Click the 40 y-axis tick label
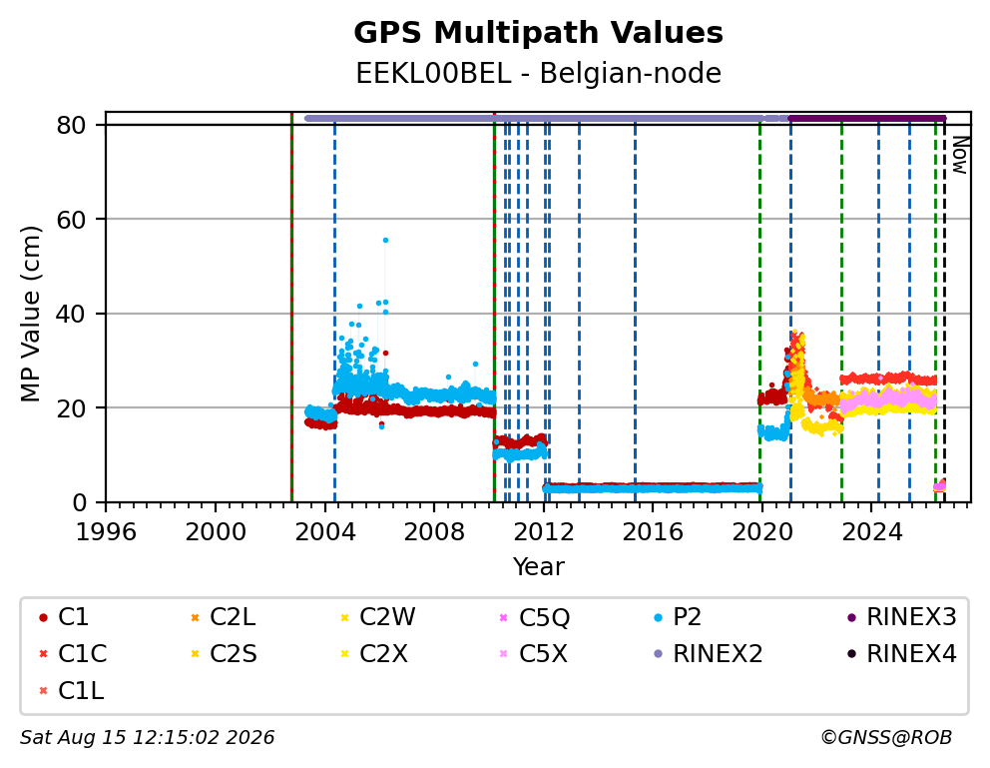 (x=71, y=314)
